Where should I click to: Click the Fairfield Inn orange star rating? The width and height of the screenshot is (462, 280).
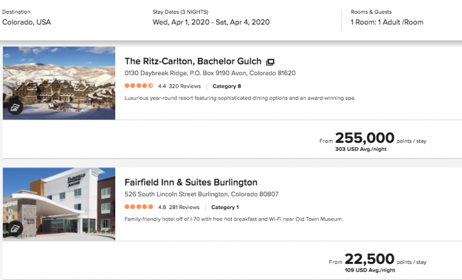139,207
